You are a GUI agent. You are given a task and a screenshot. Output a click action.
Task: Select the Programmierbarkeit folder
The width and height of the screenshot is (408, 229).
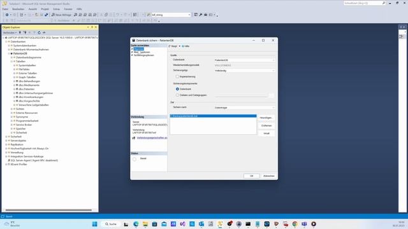(x=27, y=121)
